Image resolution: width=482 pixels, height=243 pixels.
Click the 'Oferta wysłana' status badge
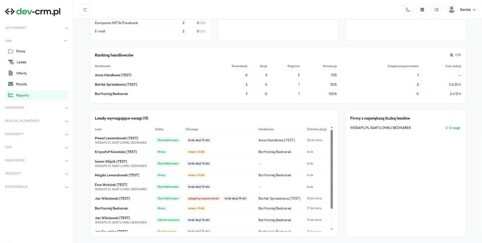(168, 220)
